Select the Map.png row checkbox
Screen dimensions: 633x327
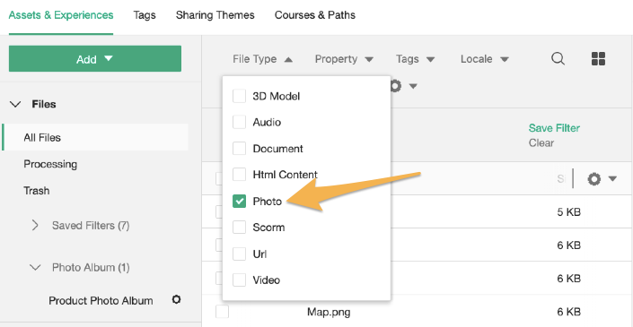222,312
